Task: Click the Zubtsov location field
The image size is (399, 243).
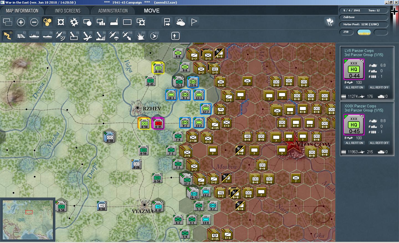Action: point(363,17)
